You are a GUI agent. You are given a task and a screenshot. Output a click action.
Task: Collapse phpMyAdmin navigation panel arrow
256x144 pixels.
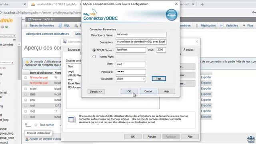[23, 20]
